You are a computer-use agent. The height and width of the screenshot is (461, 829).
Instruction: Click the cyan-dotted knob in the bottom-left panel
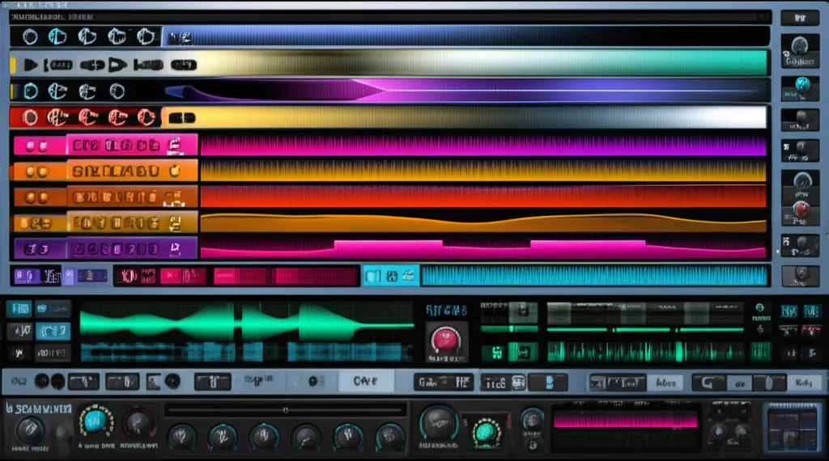[x=96, y=421]
